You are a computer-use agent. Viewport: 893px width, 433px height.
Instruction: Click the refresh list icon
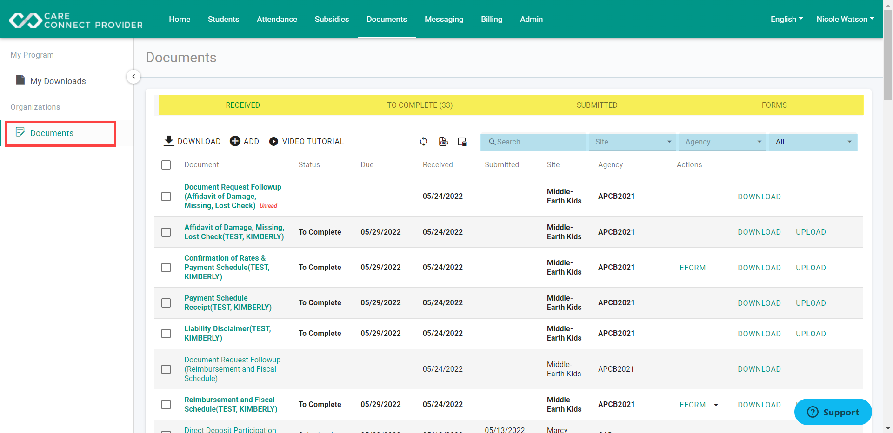pyautogui.click(x=424, y=141)
